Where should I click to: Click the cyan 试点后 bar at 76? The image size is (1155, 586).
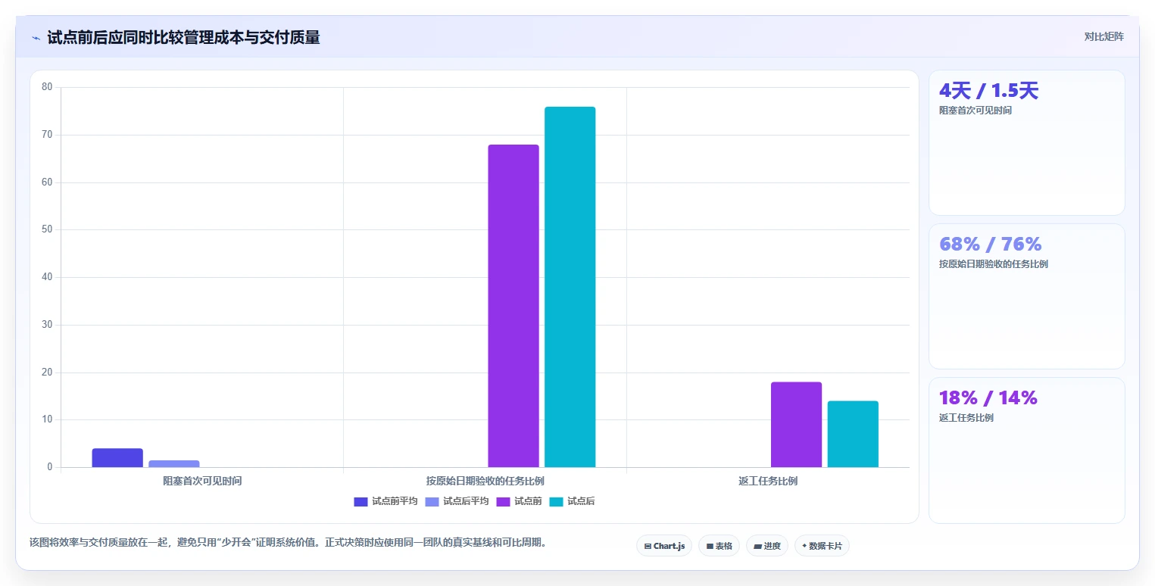[x=570, y=287]
